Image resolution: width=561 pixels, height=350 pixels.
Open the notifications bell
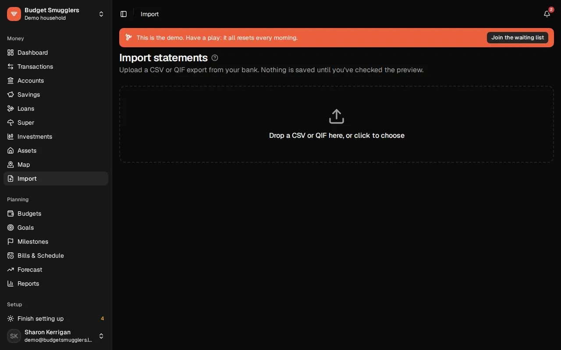point(547,14)
